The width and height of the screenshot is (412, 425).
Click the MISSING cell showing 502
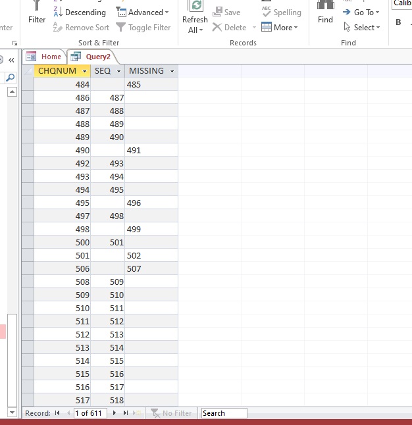point(151,255)
